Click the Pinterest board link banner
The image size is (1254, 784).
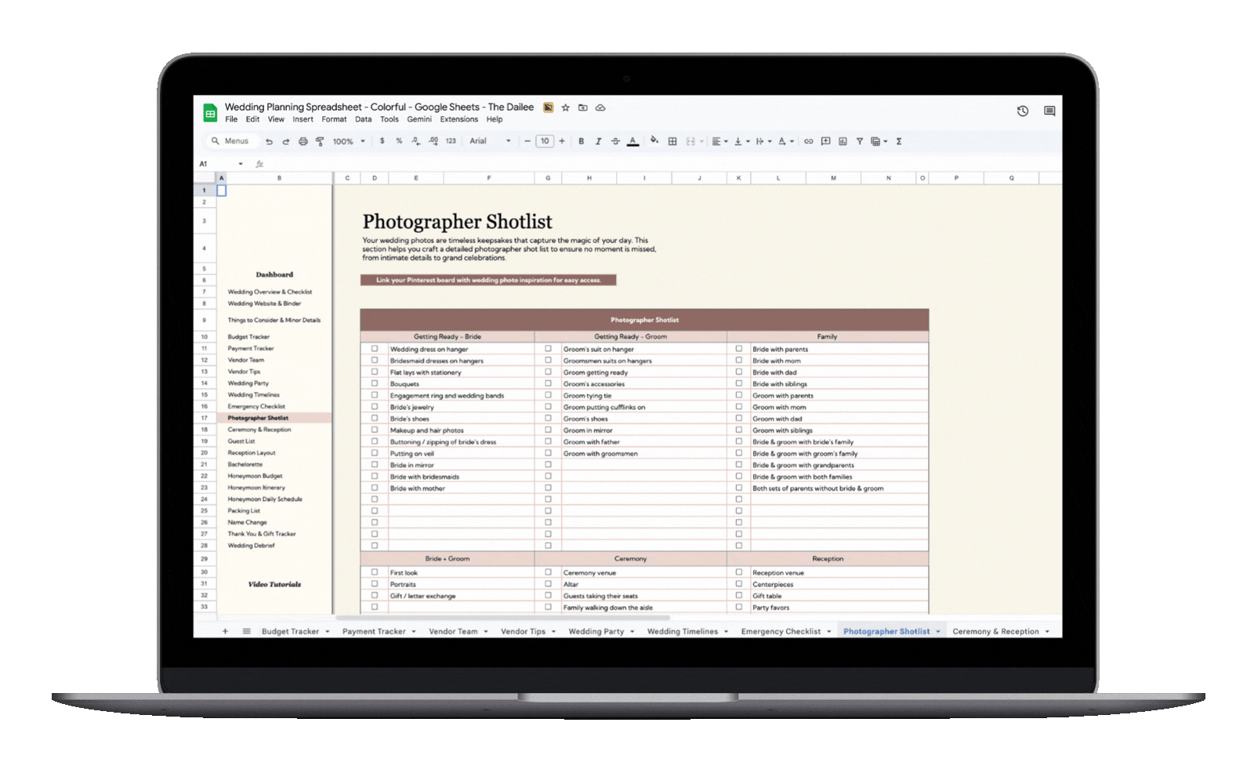(488, 280)
